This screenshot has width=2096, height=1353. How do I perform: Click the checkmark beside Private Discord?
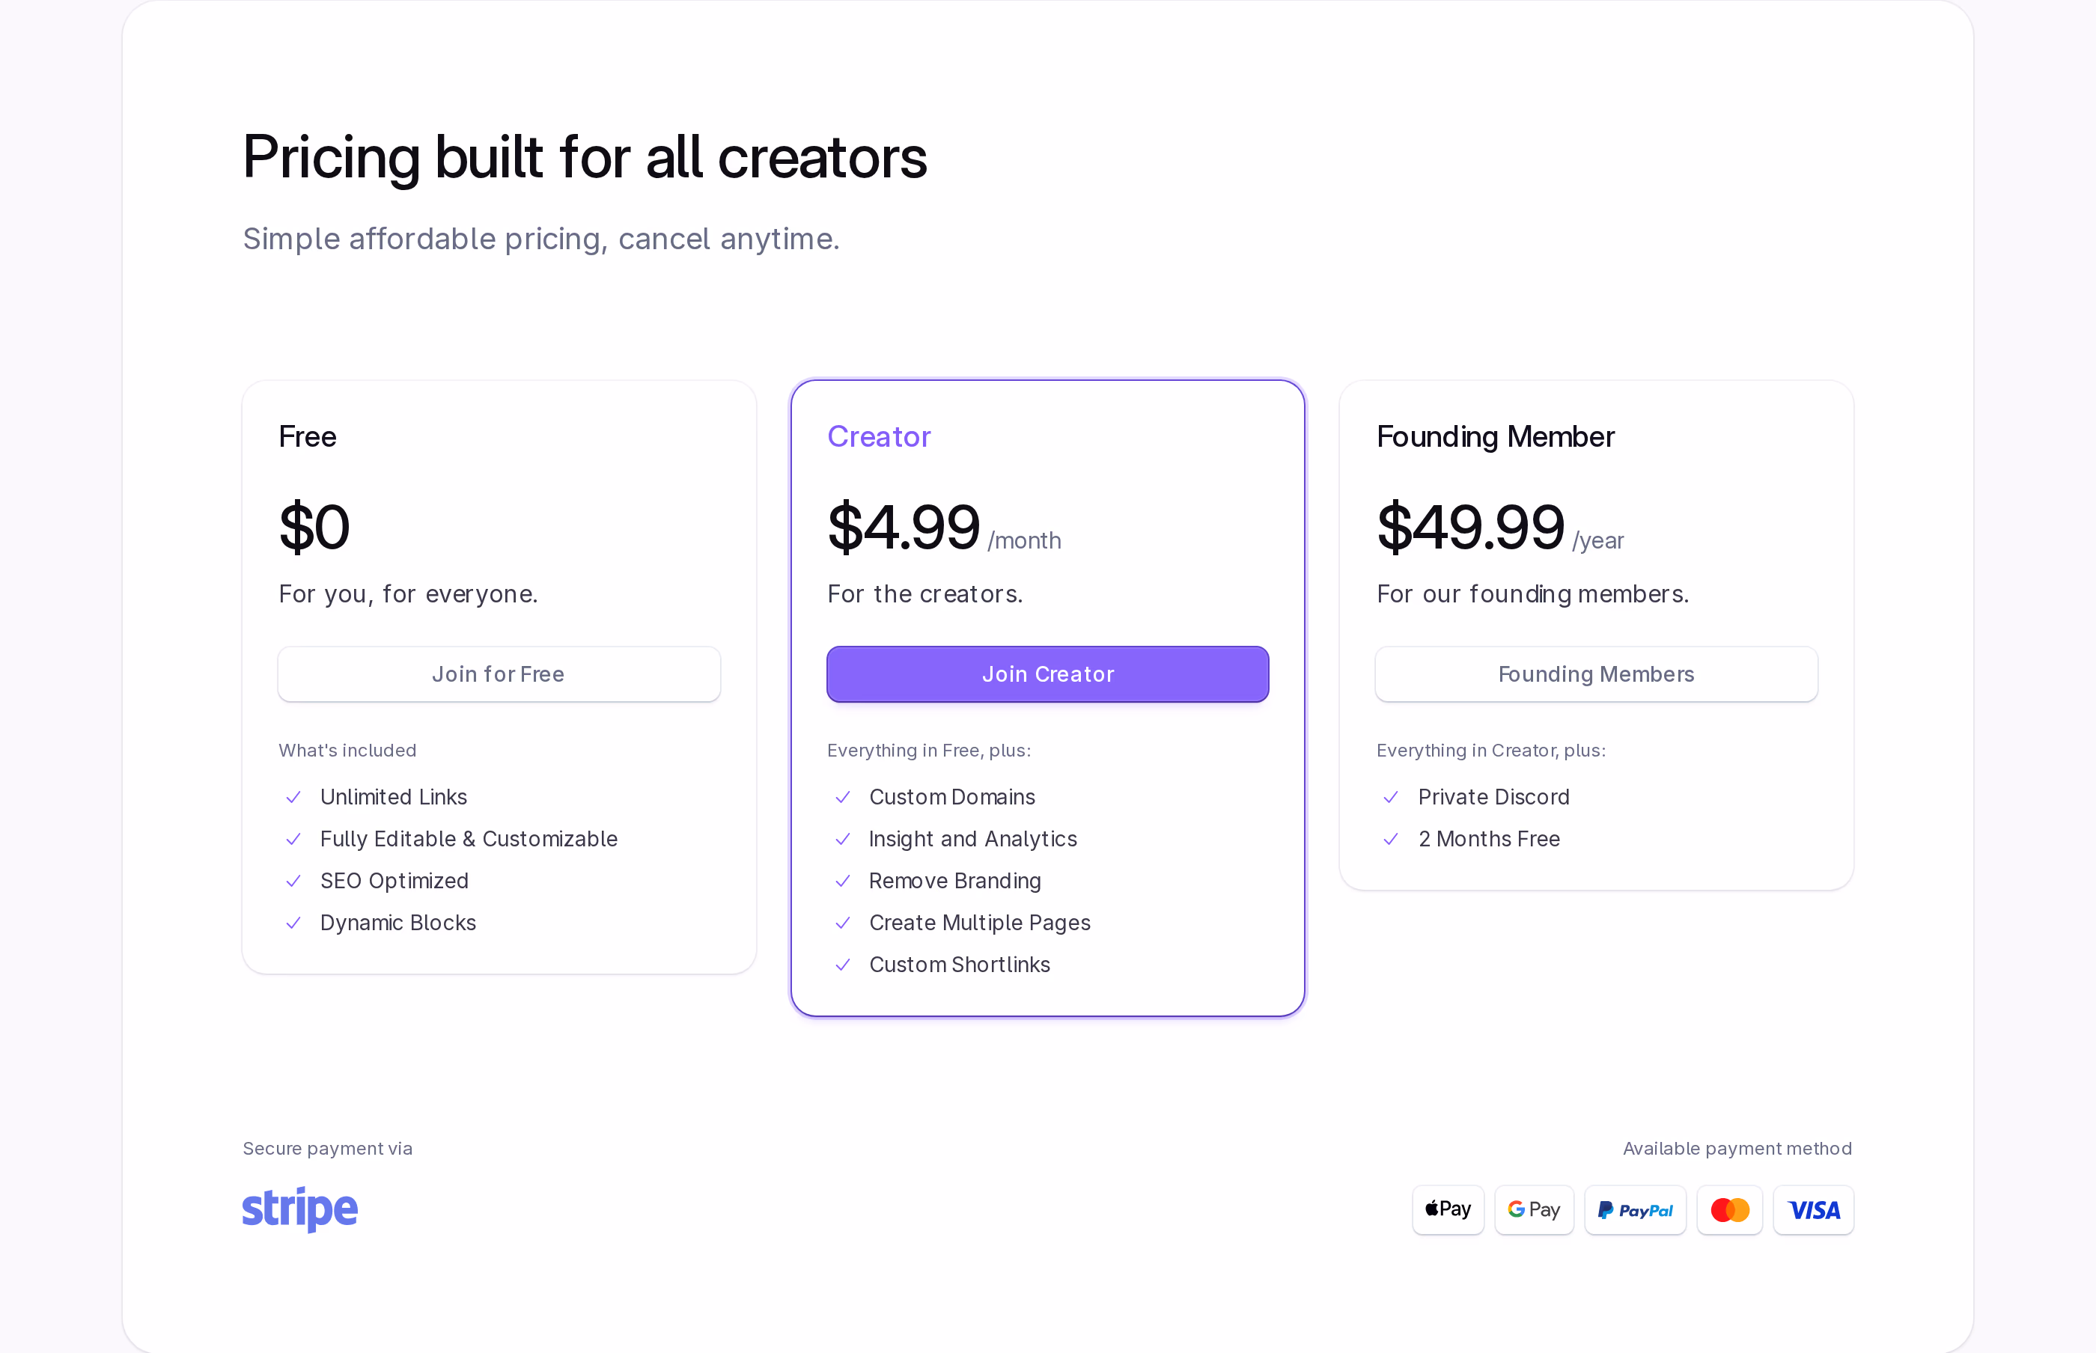point(1390,797)
